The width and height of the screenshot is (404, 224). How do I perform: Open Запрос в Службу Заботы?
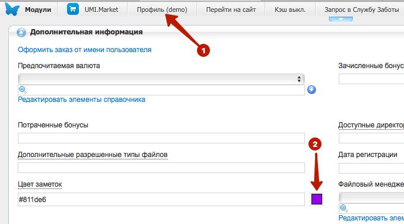click(x=362, y=9)
